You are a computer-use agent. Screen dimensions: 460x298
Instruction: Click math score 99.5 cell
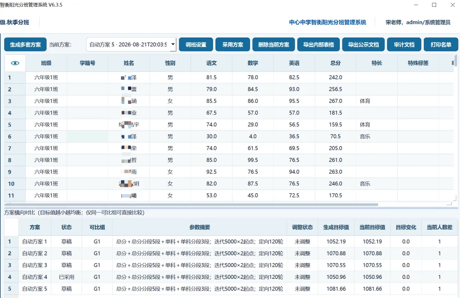coord(253,160)
